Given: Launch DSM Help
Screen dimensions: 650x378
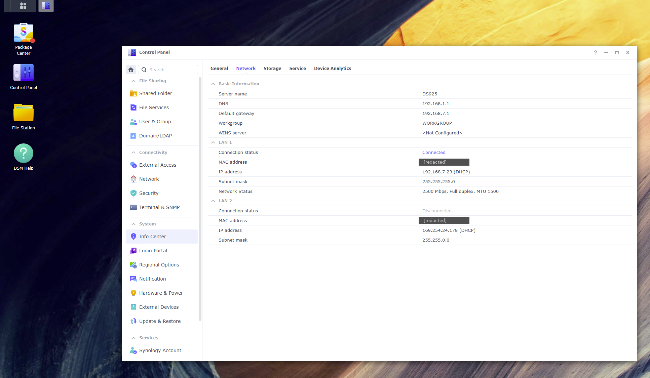Looking at the screenshot, I should point(24,153).
